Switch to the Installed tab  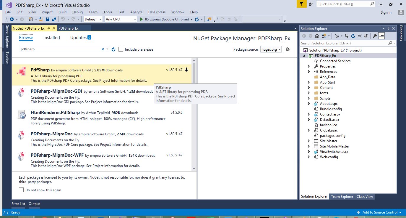click(x=52, y=38)
